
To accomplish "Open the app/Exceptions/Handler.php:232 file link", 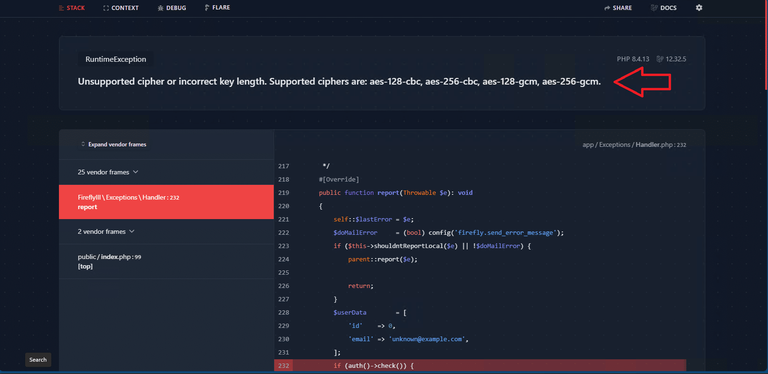I will 634,144.
